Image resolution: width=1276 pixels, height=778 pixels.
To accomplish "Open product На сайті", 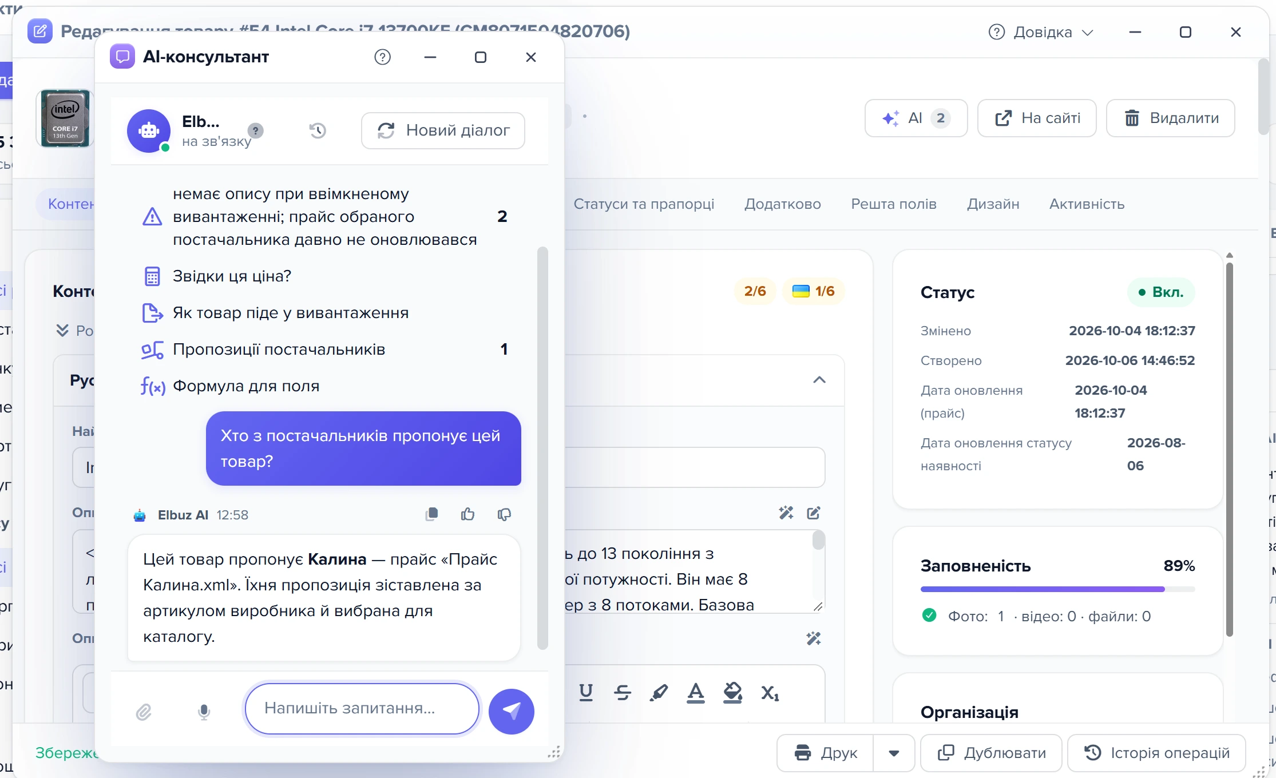I will click(x=1037, y=118).
